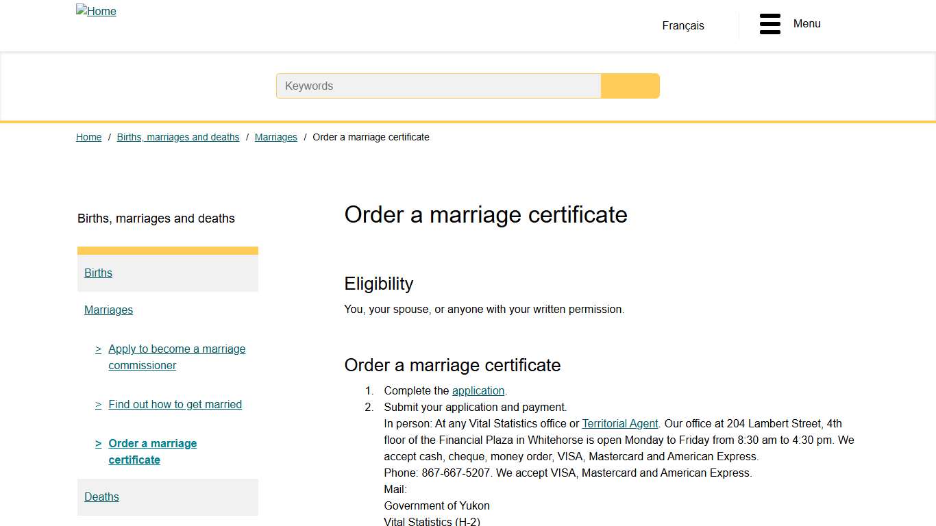
Task: Select Deaths in the sidebar
Action: click(101, 497)
